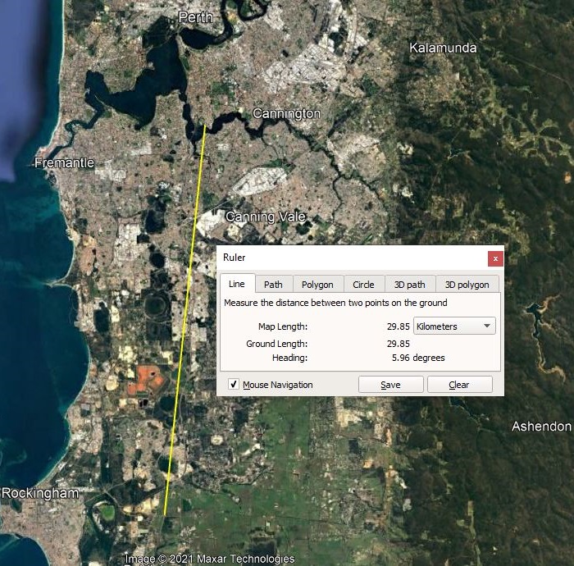Click the Fremantle place label
Image resolution: width=574 pixels, height=566 pixels.
[64, 163]
